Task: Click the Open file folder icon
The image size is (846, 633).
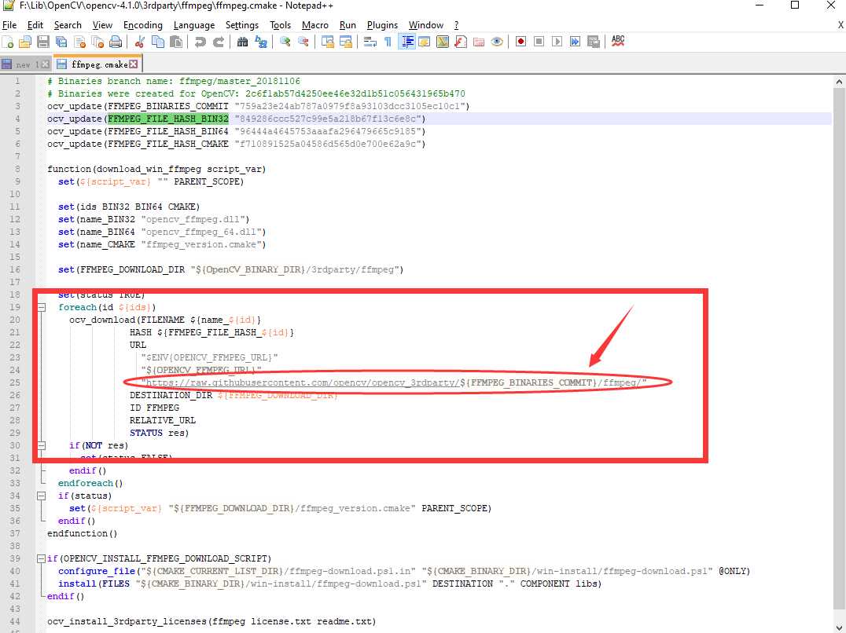Action: [x=25, y=42]
